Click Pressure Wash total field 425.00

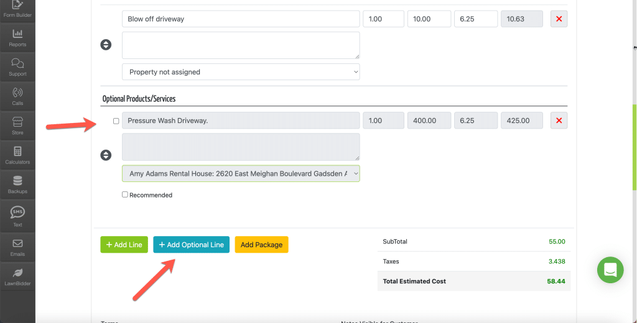click(522, 121)
